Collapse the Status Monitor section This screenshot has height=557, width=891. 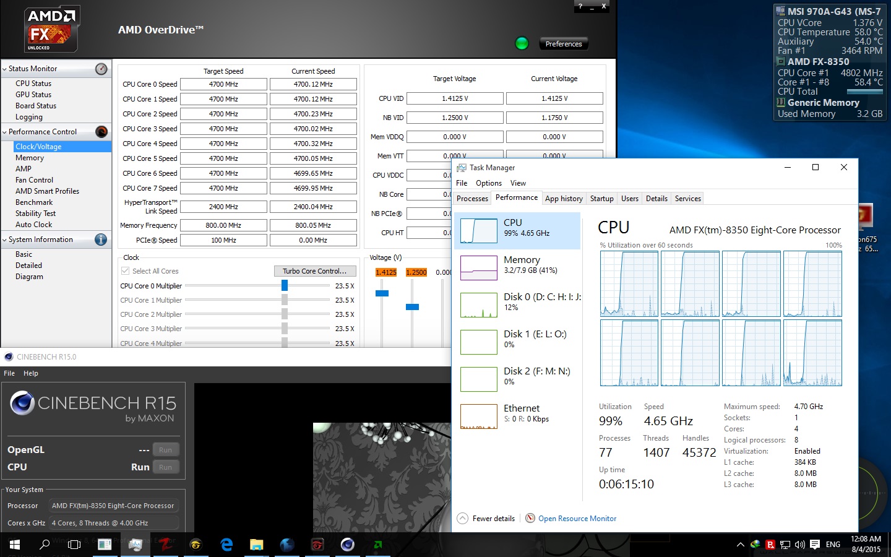pyautogui.click(x=6, y=69)
